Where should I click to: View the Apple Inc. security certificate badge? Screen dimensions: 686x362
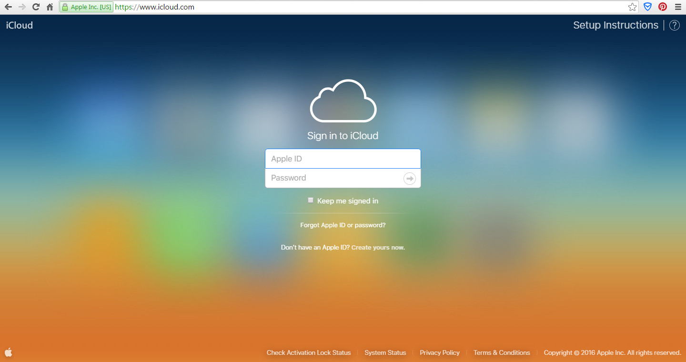[x=87, y=7]
